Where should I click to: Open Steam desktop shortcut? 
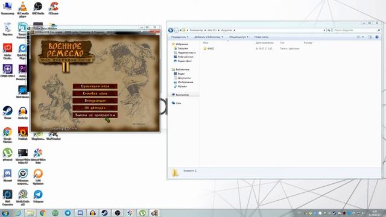(7, 113)
